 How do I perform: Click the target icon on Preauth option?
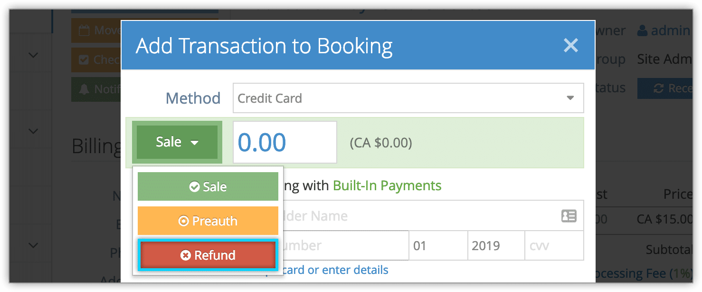point(183,221)
